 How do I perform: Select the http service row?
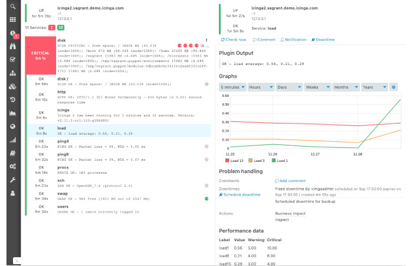pyautogui.click(x=118, y=97)
